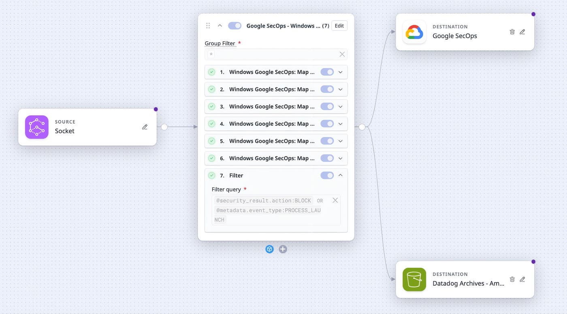Click status check icon for processor 3
The height and width of the screenshot is (314, 567).
(211, 106)
